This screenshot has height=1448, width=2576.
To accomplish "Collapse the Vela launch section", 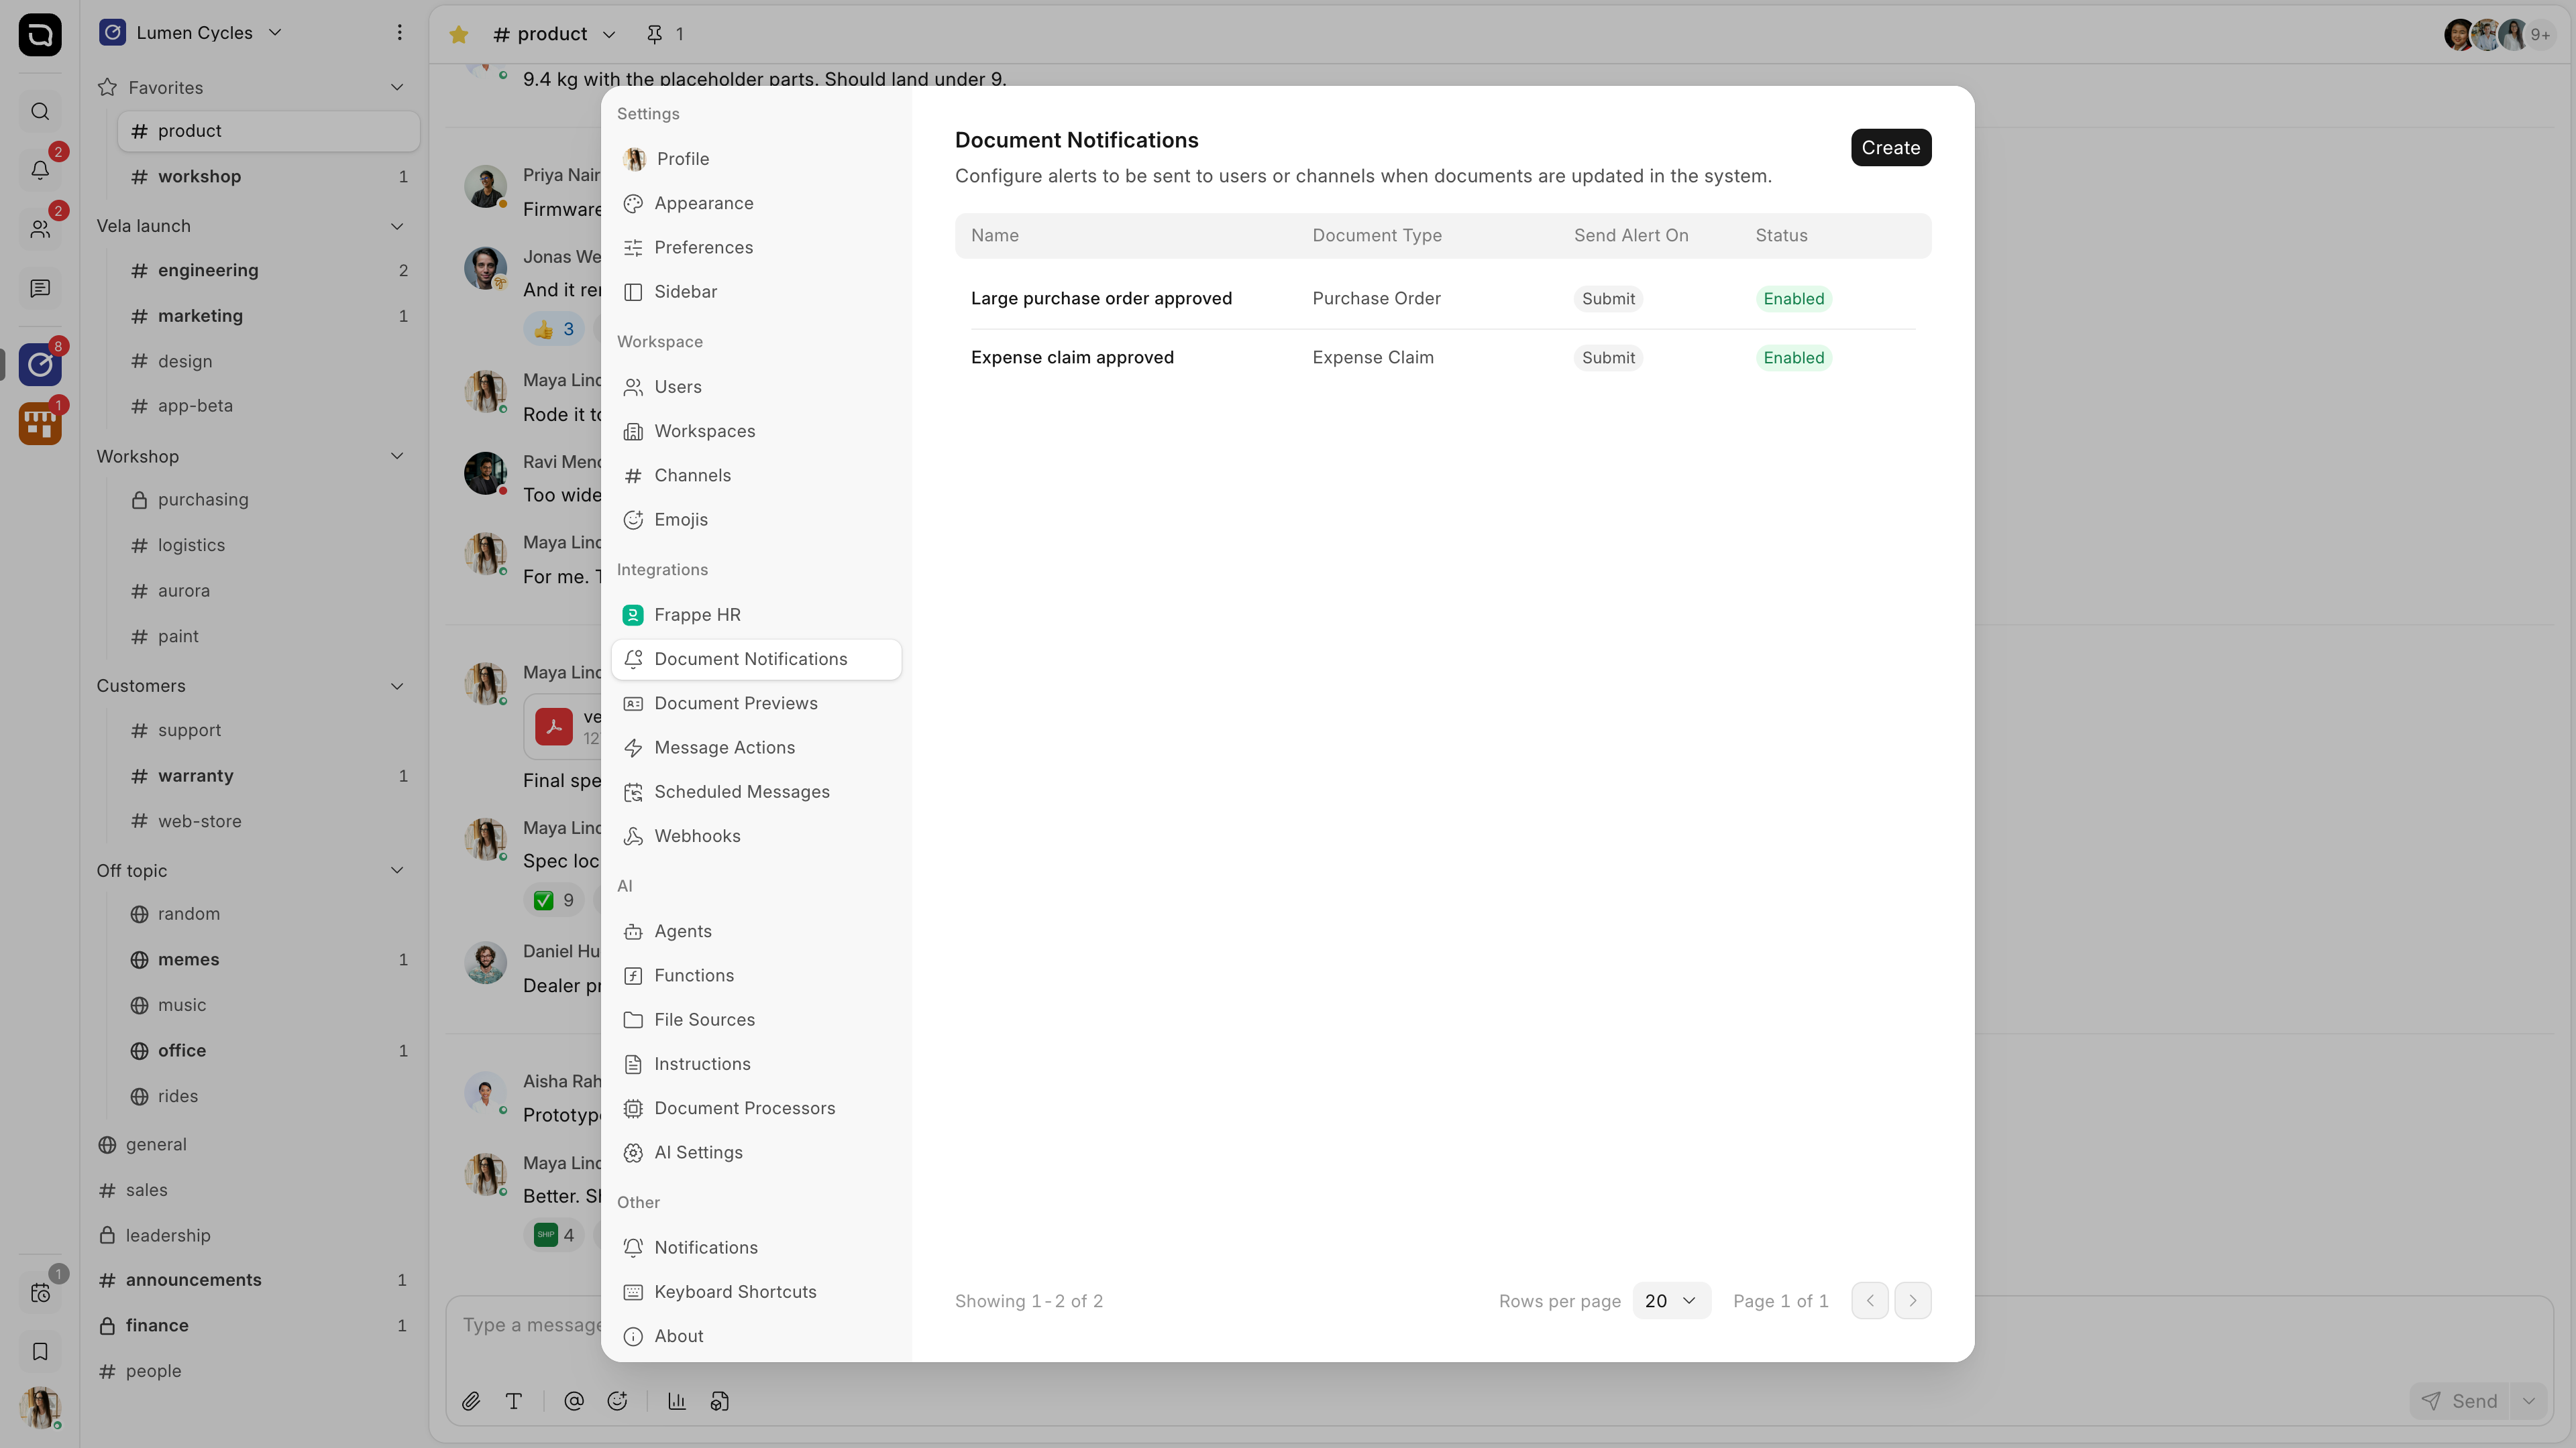I will tap(397, 226).
